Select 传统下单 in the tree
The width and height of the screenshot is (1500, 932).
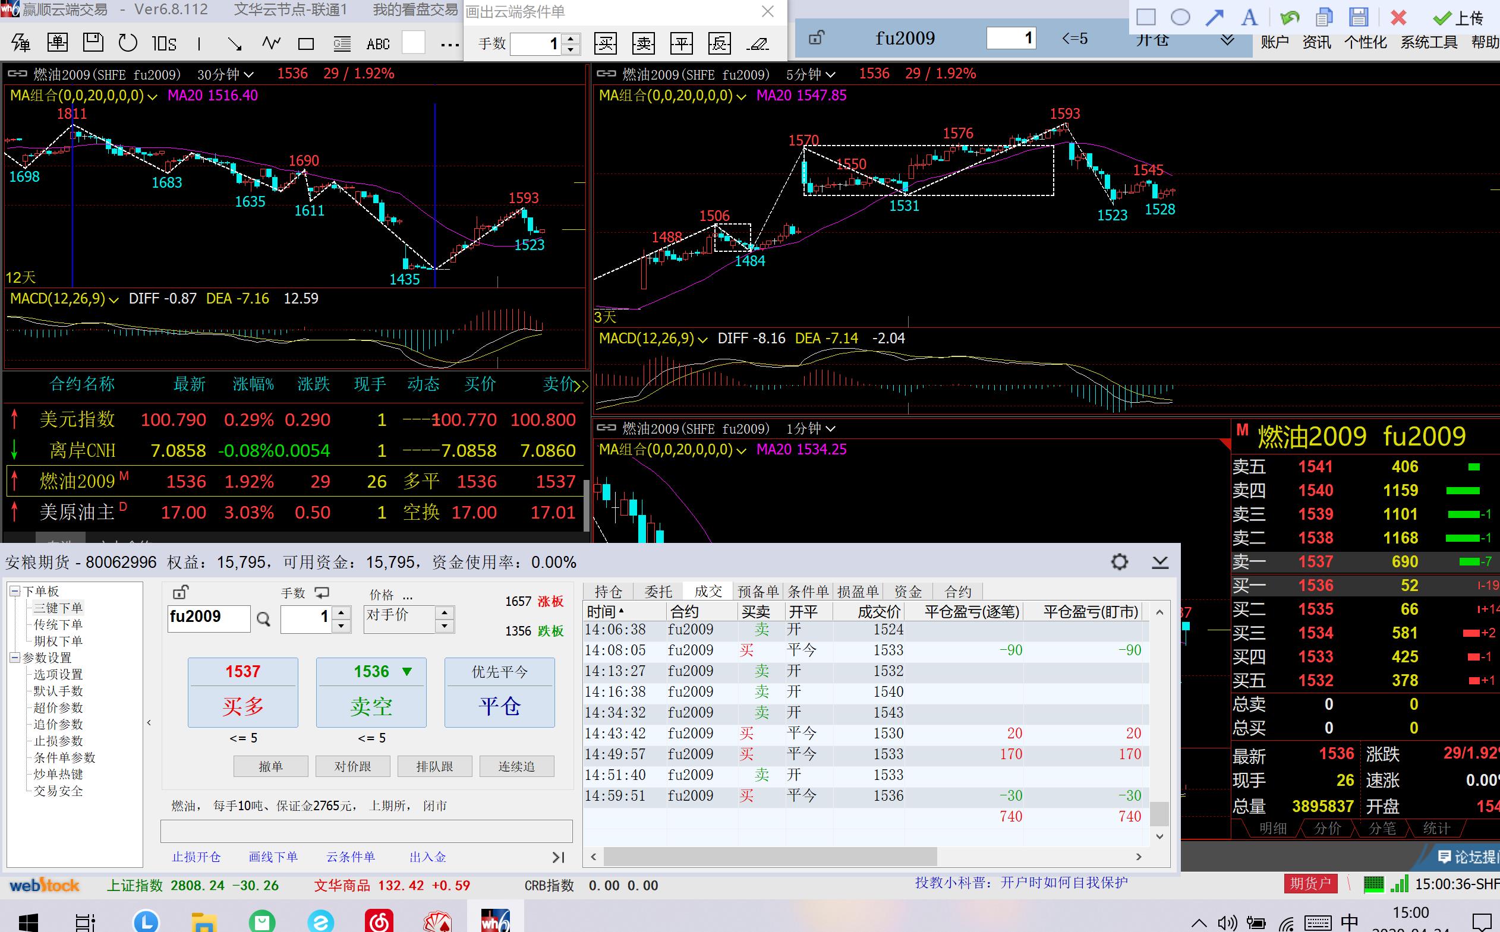(58, 624)
